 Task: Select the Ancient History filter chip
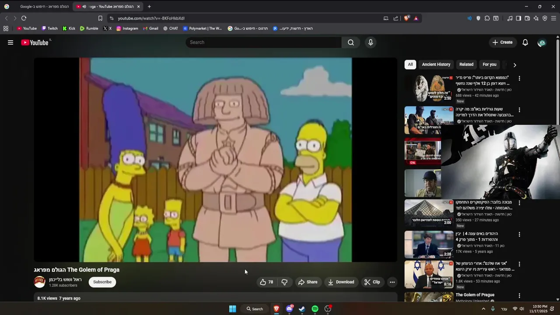pos(436,64)
